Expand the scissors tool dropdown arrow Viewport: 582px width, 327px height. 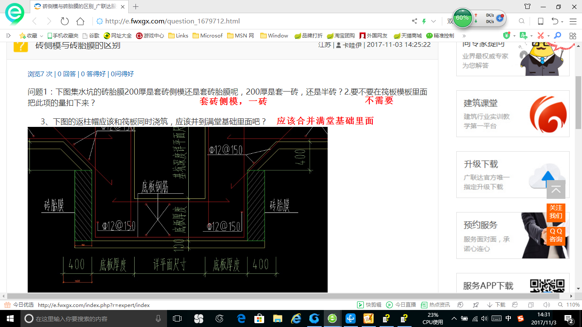pos(548,36)
